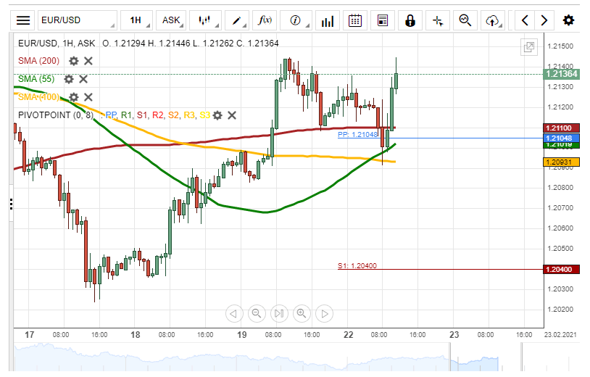
Task: Toggle the padlock lock icon
Action: [x=410, y=20]
